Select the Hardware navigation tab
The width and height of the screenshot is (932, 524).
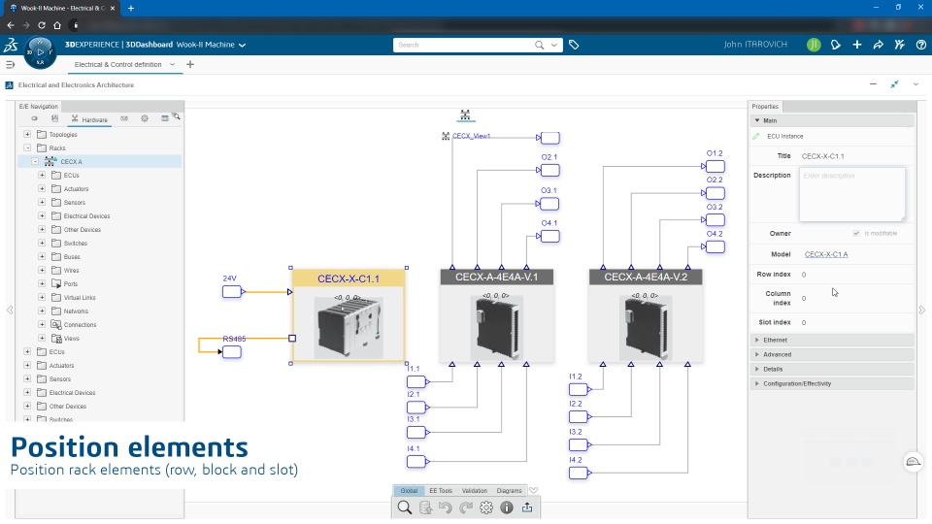(89, 119)
